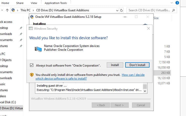186x116 pixels.
Task: Sort files by the Size column
Action: click(156, 18)
